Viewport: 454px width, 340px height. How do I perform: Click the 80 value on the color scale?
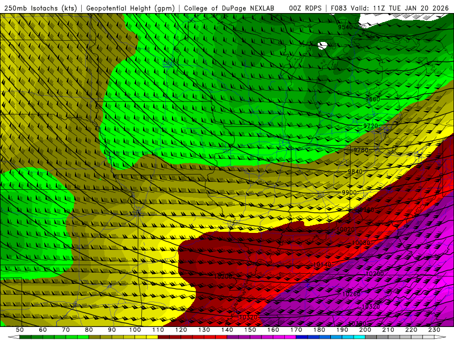pos(89,330)
